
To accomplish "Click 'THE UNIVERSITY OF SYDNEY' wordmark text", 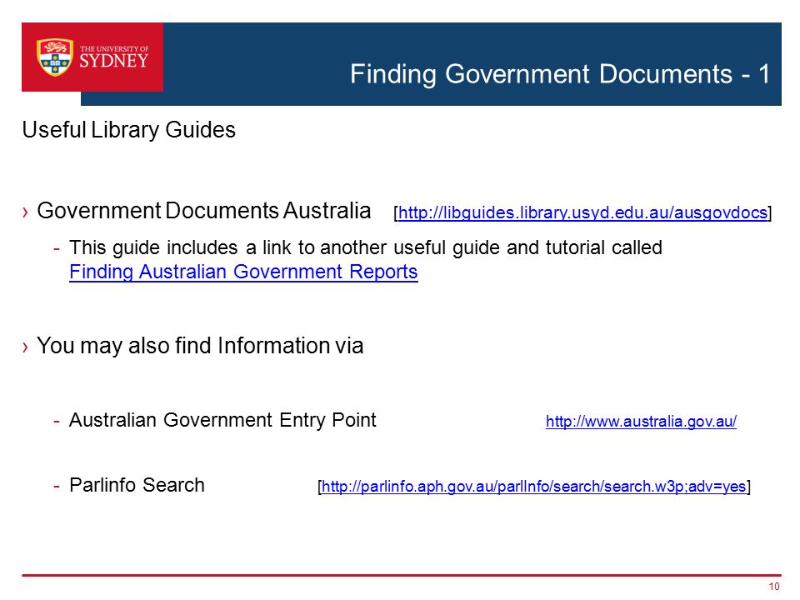I will coord(114,57).
